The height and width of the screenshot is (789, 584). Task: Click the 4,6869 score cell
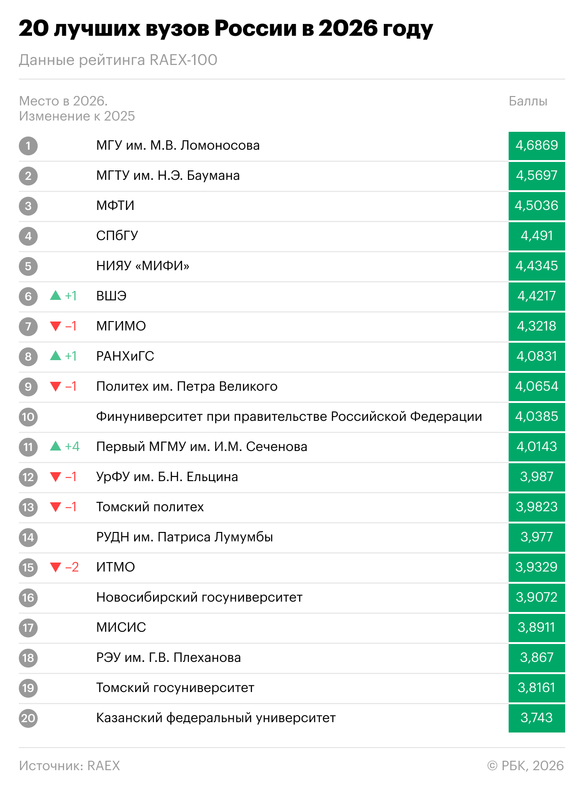coord(537,146)
